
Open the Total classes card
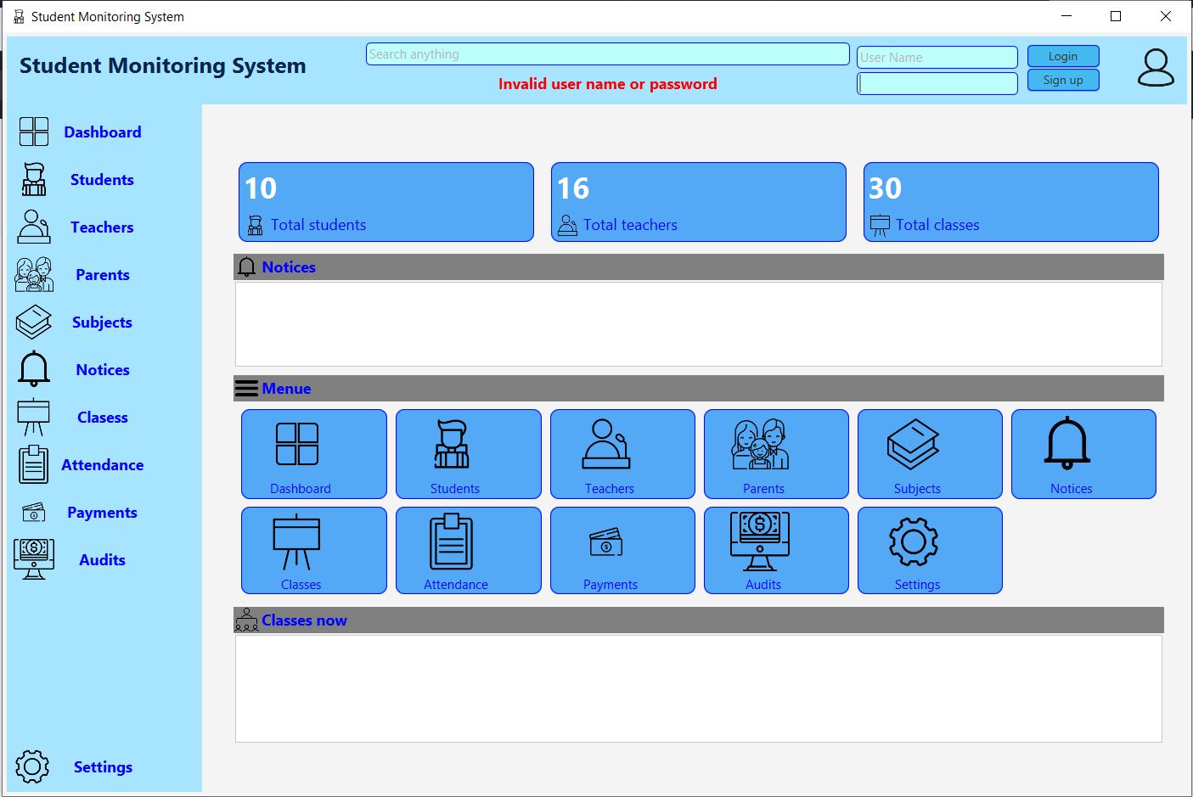pos(1011,202)
